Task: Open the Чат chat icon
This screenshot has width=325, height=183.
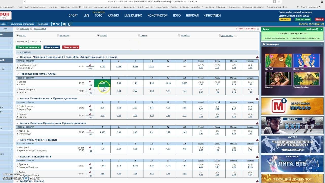Action: tap(56, 24)
